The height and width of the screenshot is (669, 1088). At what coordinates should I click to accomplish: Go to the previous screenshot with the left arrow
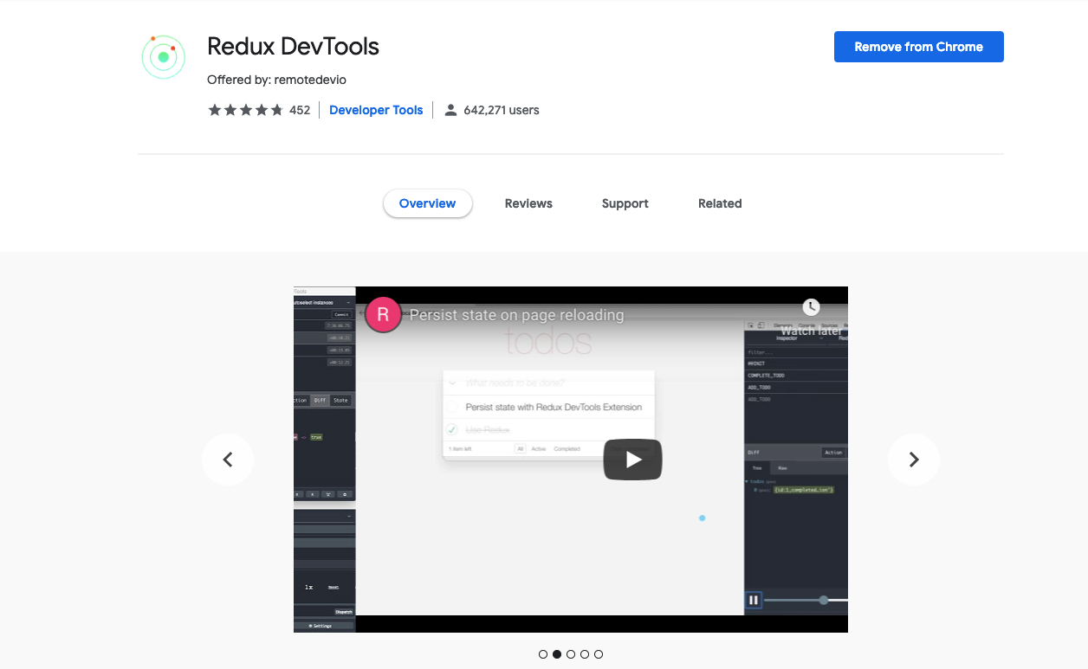coord(228,460)
